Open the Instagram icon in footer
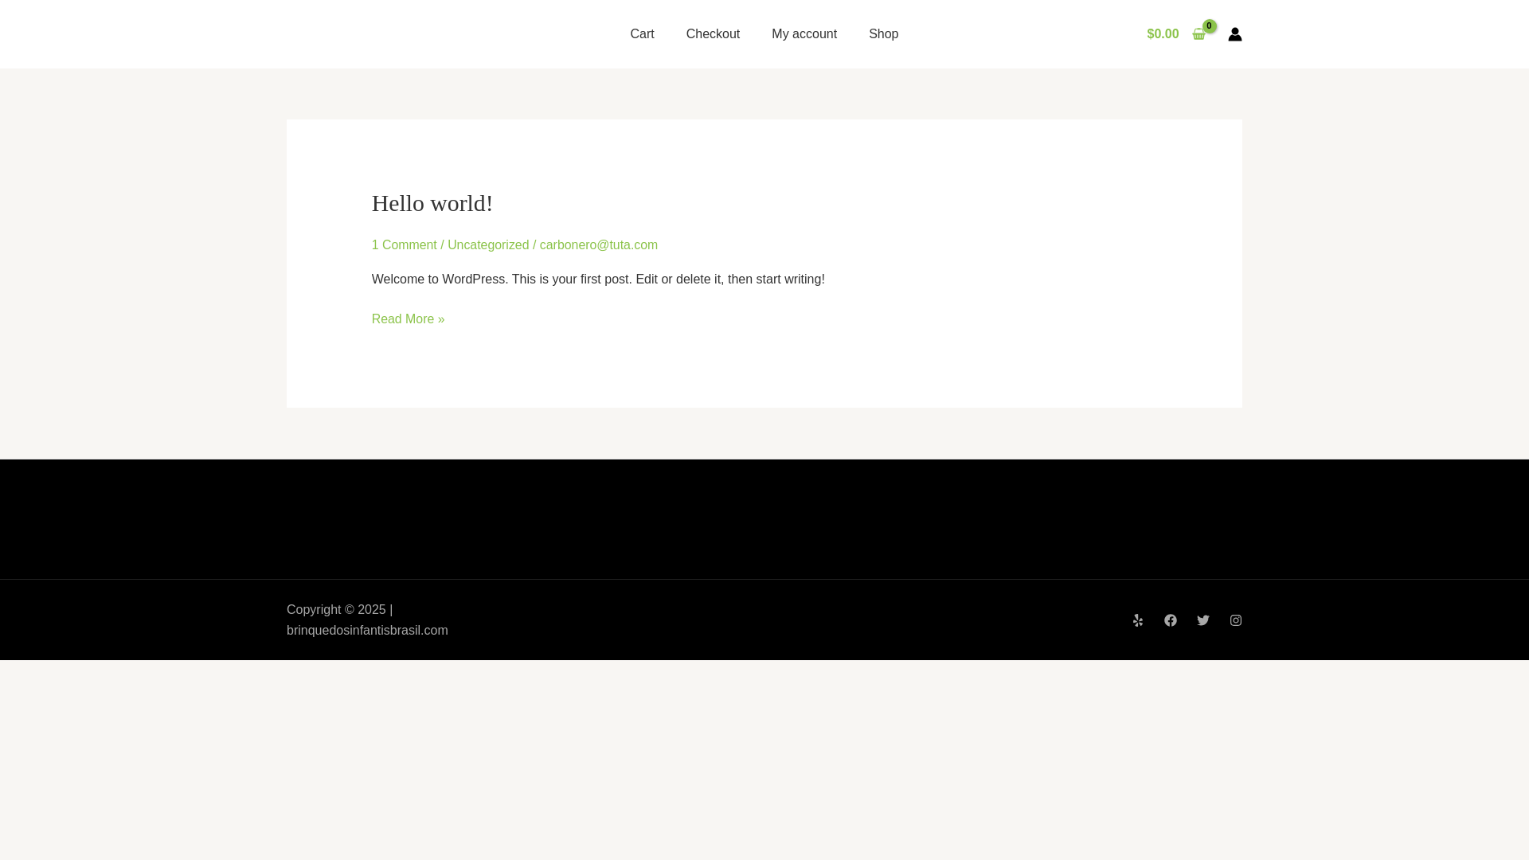1529x860 pixels. click(1235, 620)
